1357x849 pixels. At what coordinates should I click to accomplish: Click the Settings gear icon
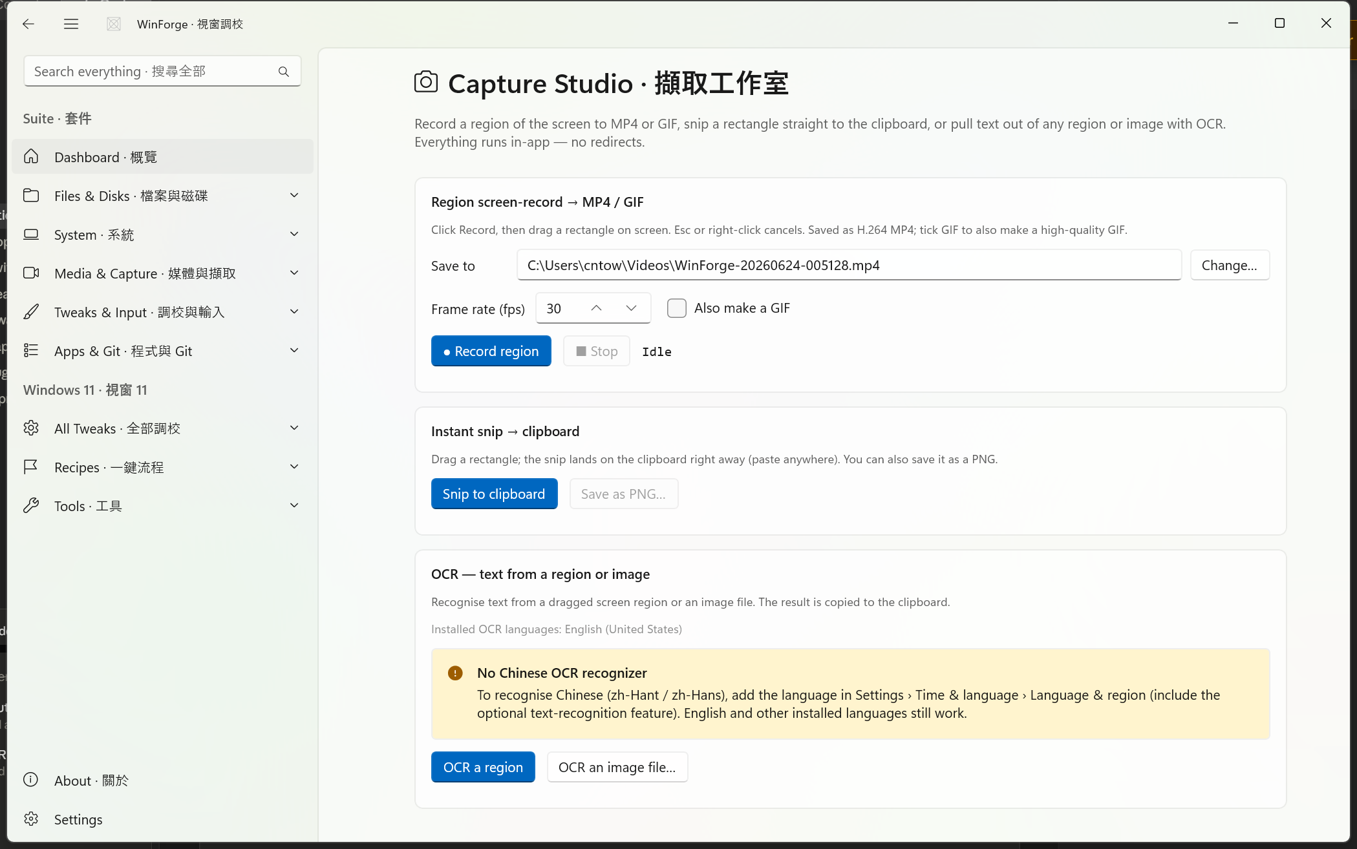pyautogui.click(x=31, y=819)
